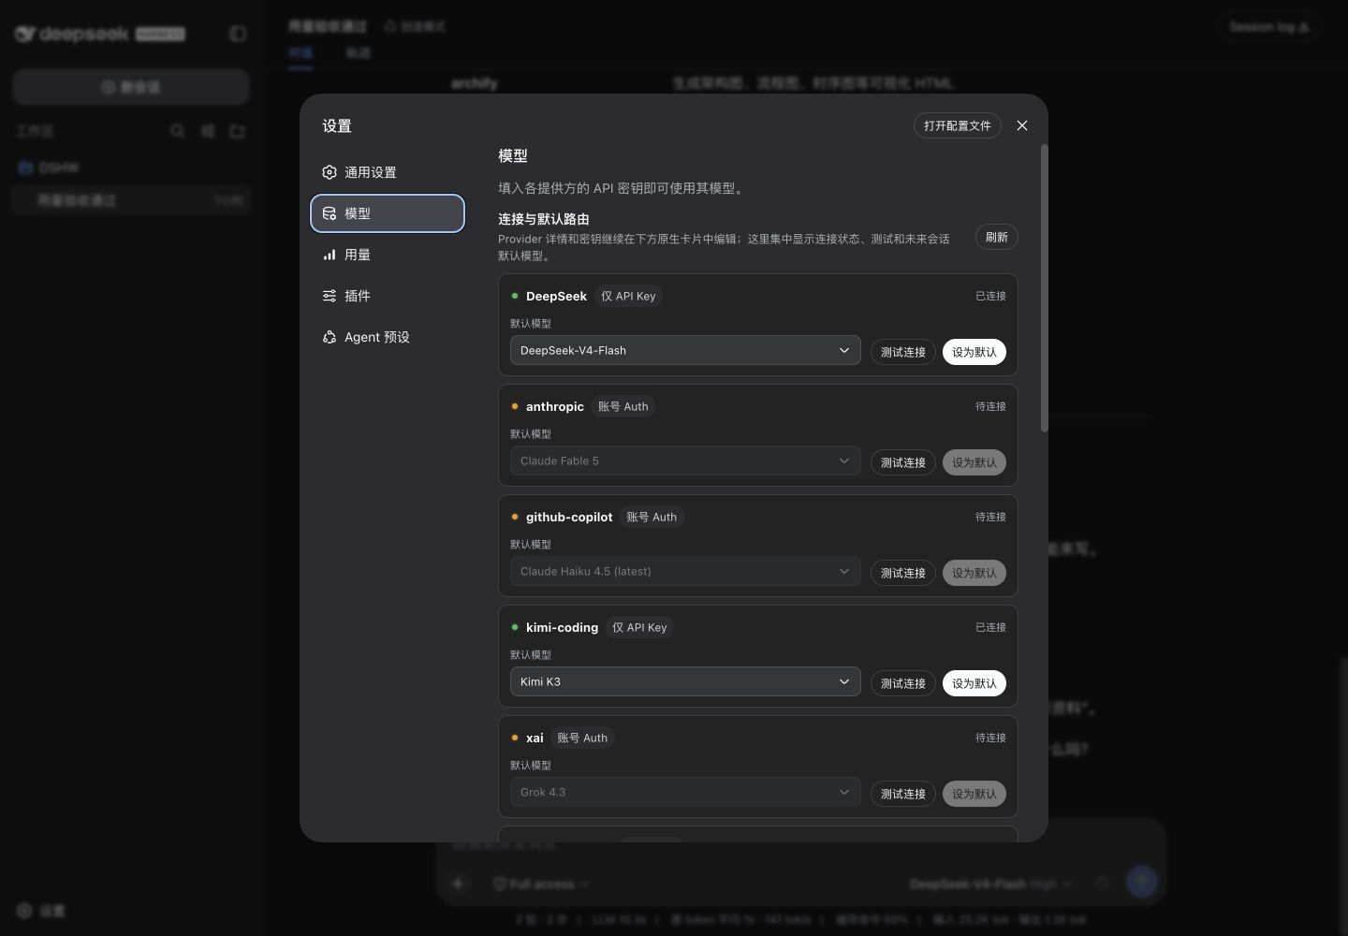Set DeepSeek as default with 设为默认
Screen dimensions: 1348x936
pos(974,352)
